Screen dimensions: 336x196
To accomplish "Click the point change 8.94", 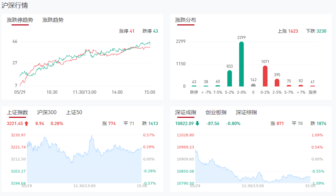I will pos(40,123).
